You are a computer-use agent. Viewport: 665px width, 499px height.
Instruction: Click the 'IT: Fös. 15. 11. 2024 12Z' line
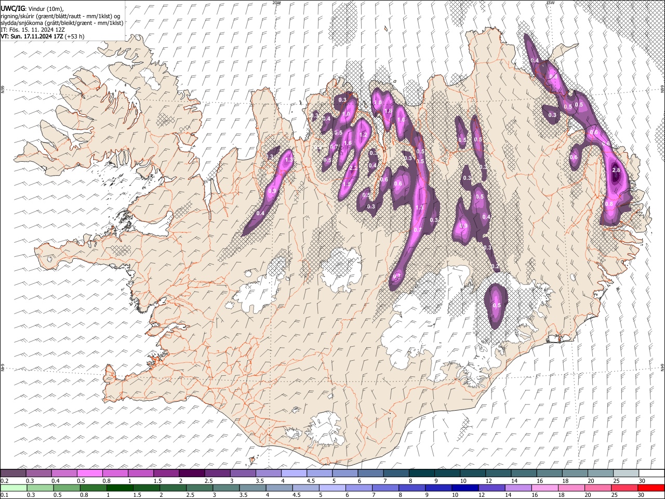[33, 30]
